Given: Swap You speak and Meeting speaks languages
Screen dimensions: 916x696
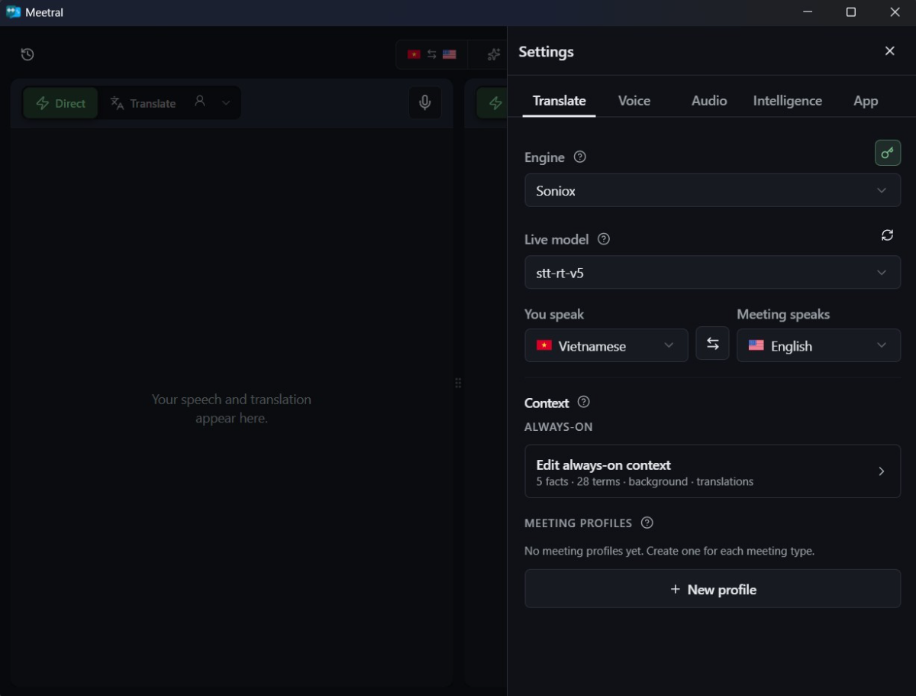Looking at the screenshot, I should pyautogui.click(x=712, y=344).
